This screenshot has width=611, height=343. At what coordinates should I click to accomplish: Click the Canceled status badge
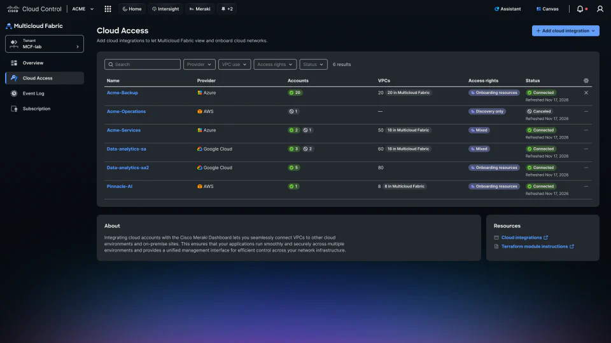click(x=539, y=111)
